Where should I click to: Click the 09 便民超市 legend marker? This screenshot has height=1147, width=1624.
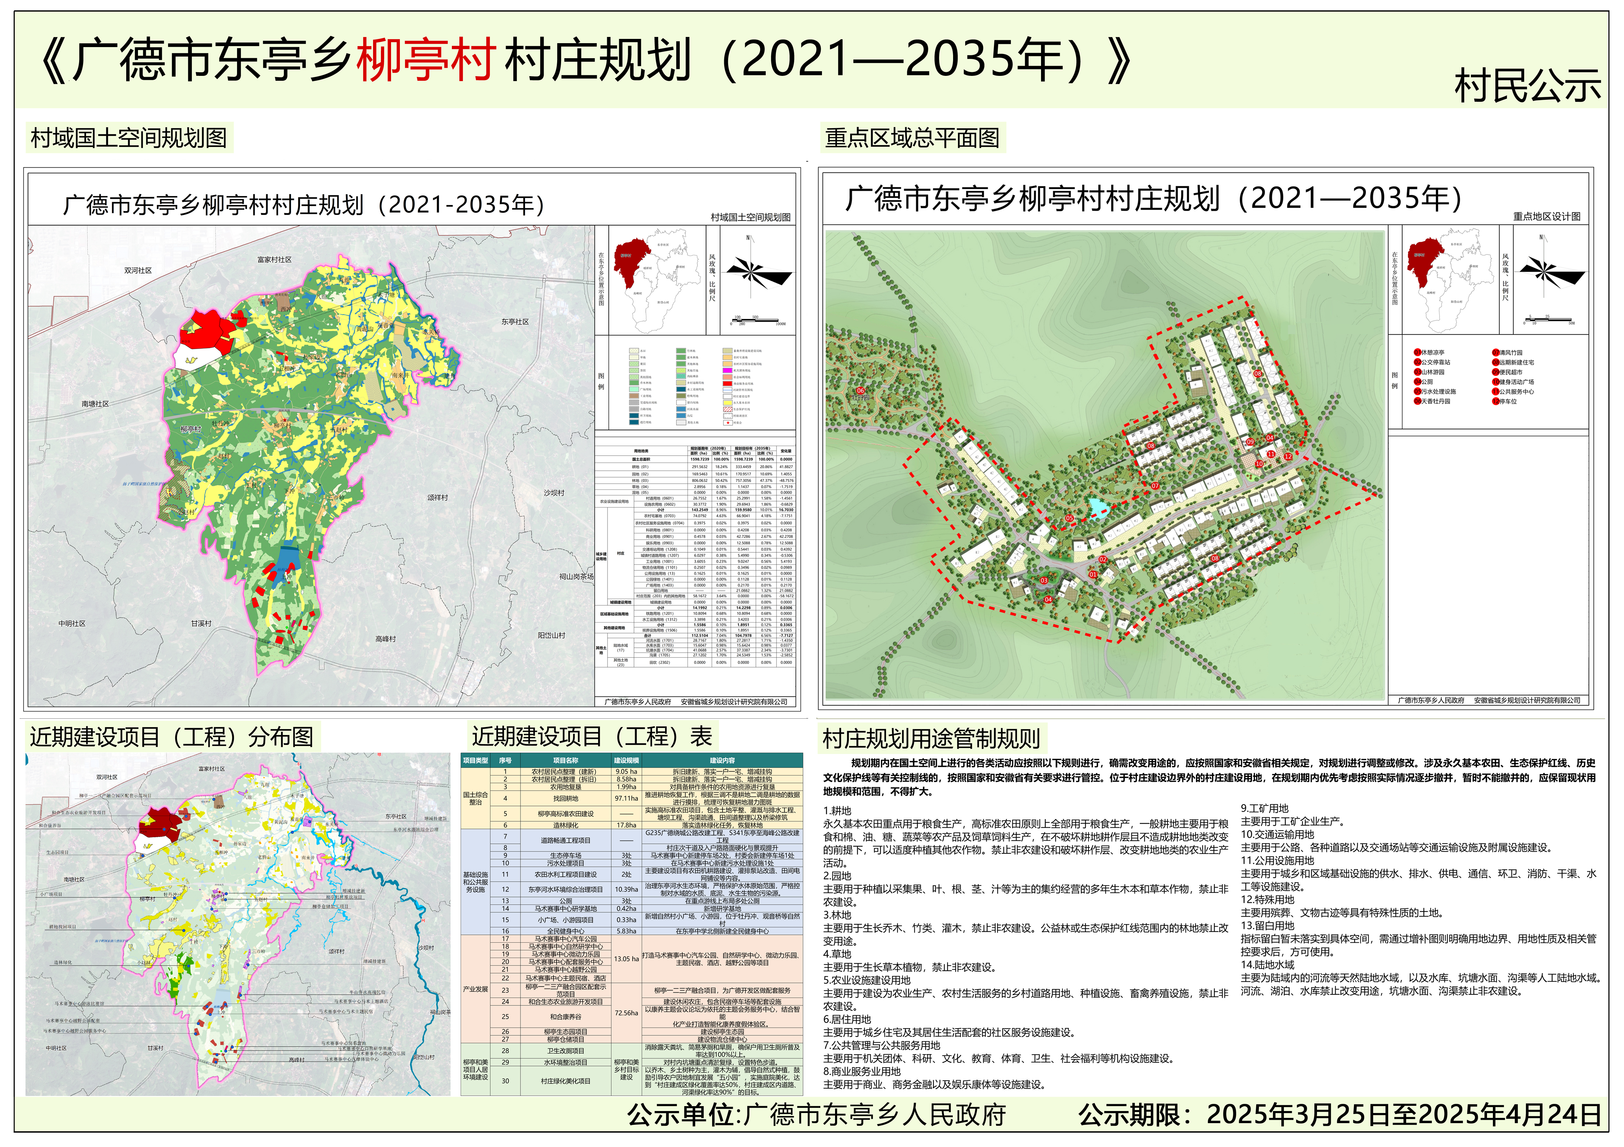click(x=1496, y=372)
